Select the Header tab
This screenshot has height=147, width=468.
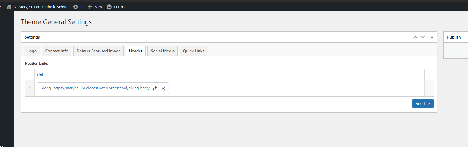tap(136, 51)
